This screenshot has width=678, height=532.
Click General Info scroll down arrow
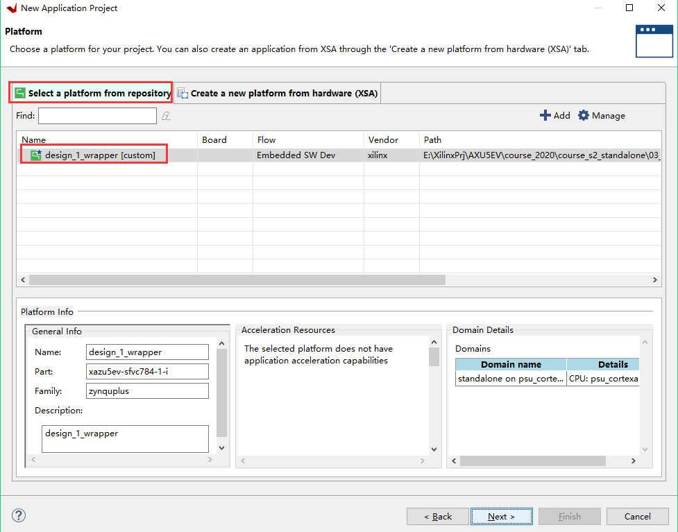pyautogui.click(x=221, y=448)
